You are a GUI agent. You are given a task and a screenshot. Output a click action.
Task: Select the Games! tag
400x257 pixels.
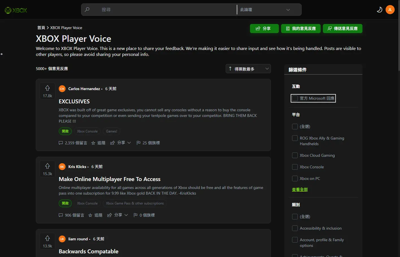112,131
